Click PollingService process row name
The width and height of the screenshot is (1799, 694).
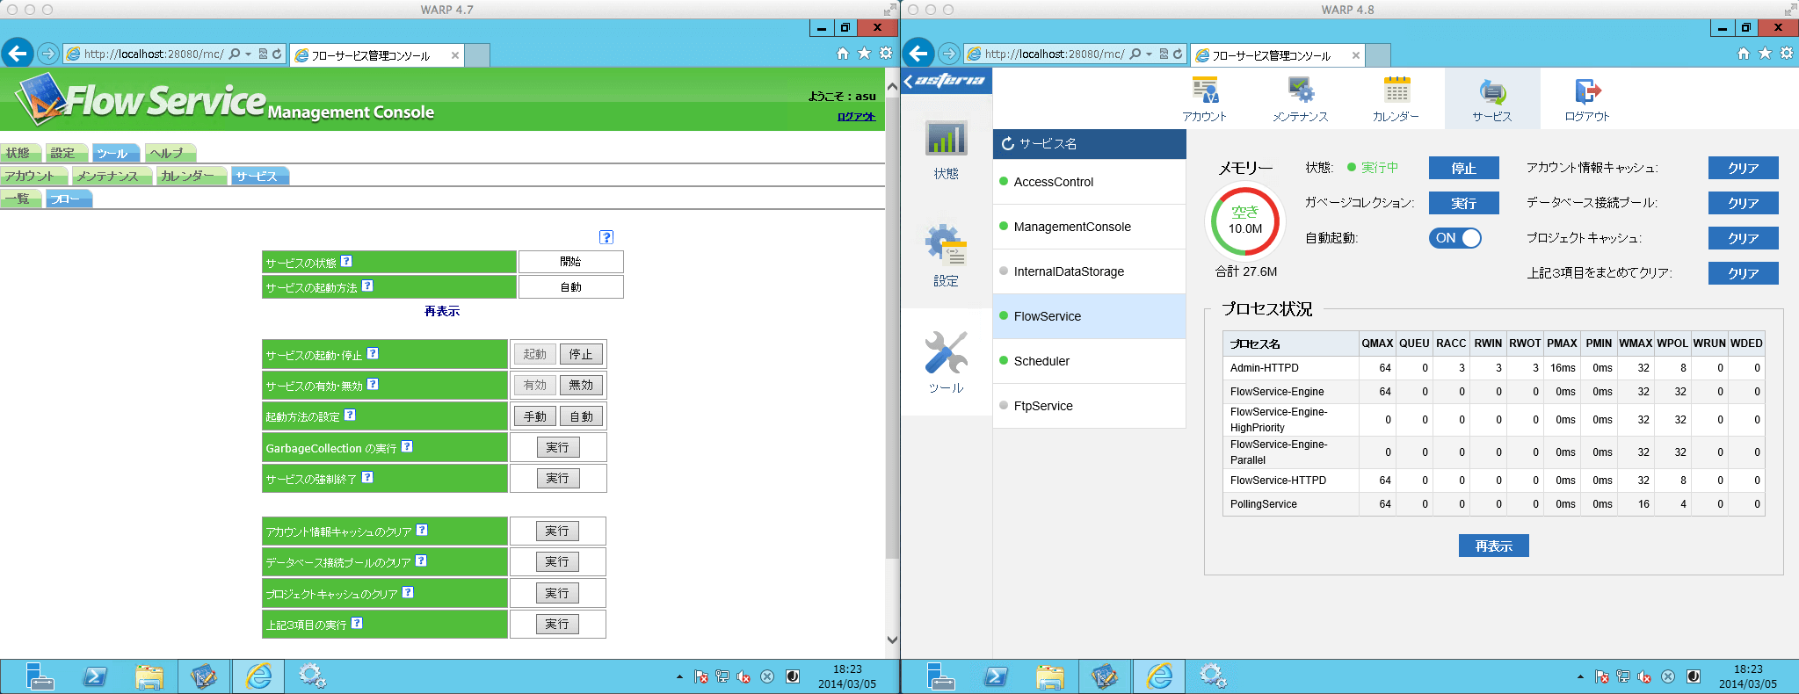click(1264, 504)
